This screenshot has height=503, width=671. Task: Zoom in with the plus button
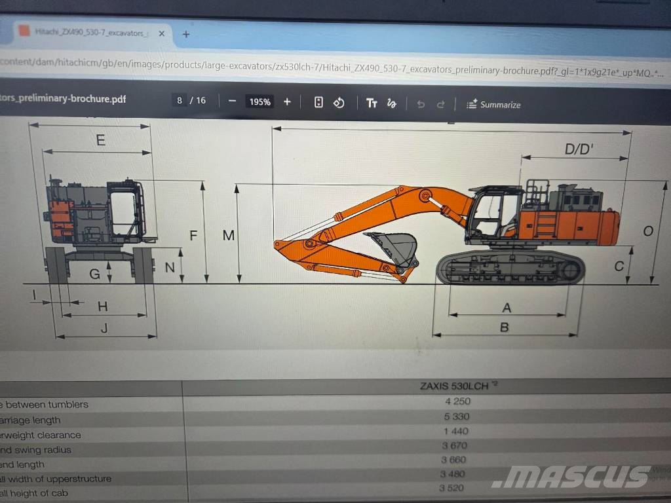click(287, 102)
